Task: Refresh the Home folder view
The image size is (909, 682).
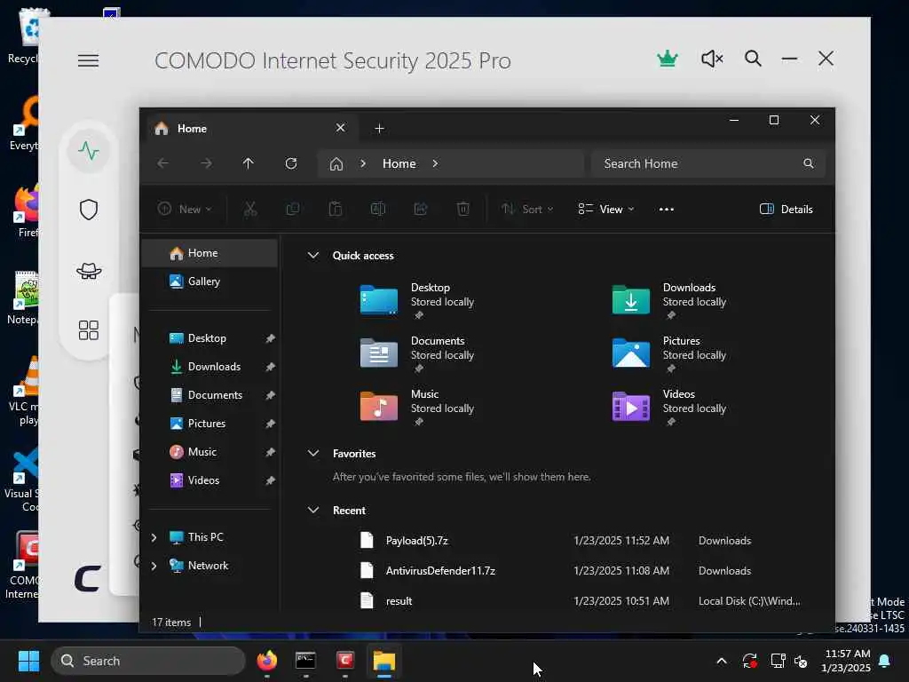Action: [291, 163]
